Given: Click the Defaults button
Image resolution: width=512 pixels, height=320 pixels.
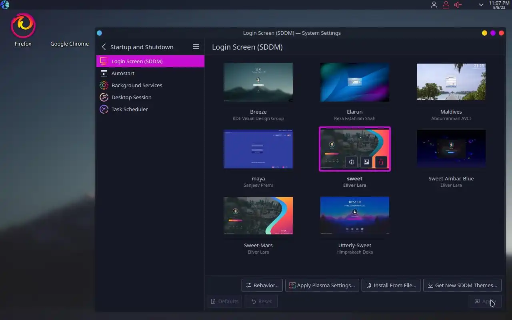Looking at the screenshot, I should click(x=224, y=301).
